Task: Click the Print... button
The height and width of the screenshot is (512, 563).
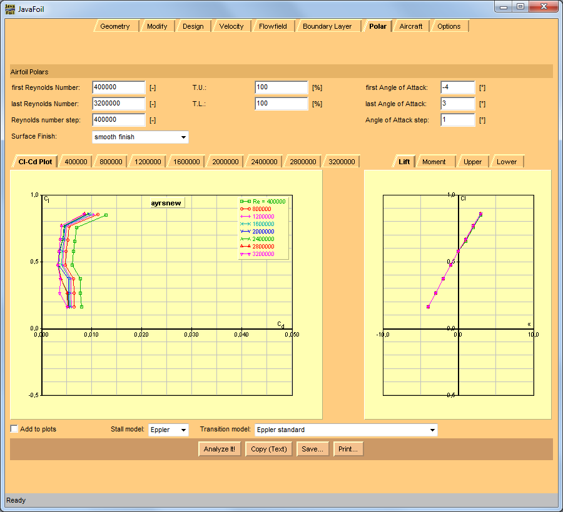Action: 348,449
